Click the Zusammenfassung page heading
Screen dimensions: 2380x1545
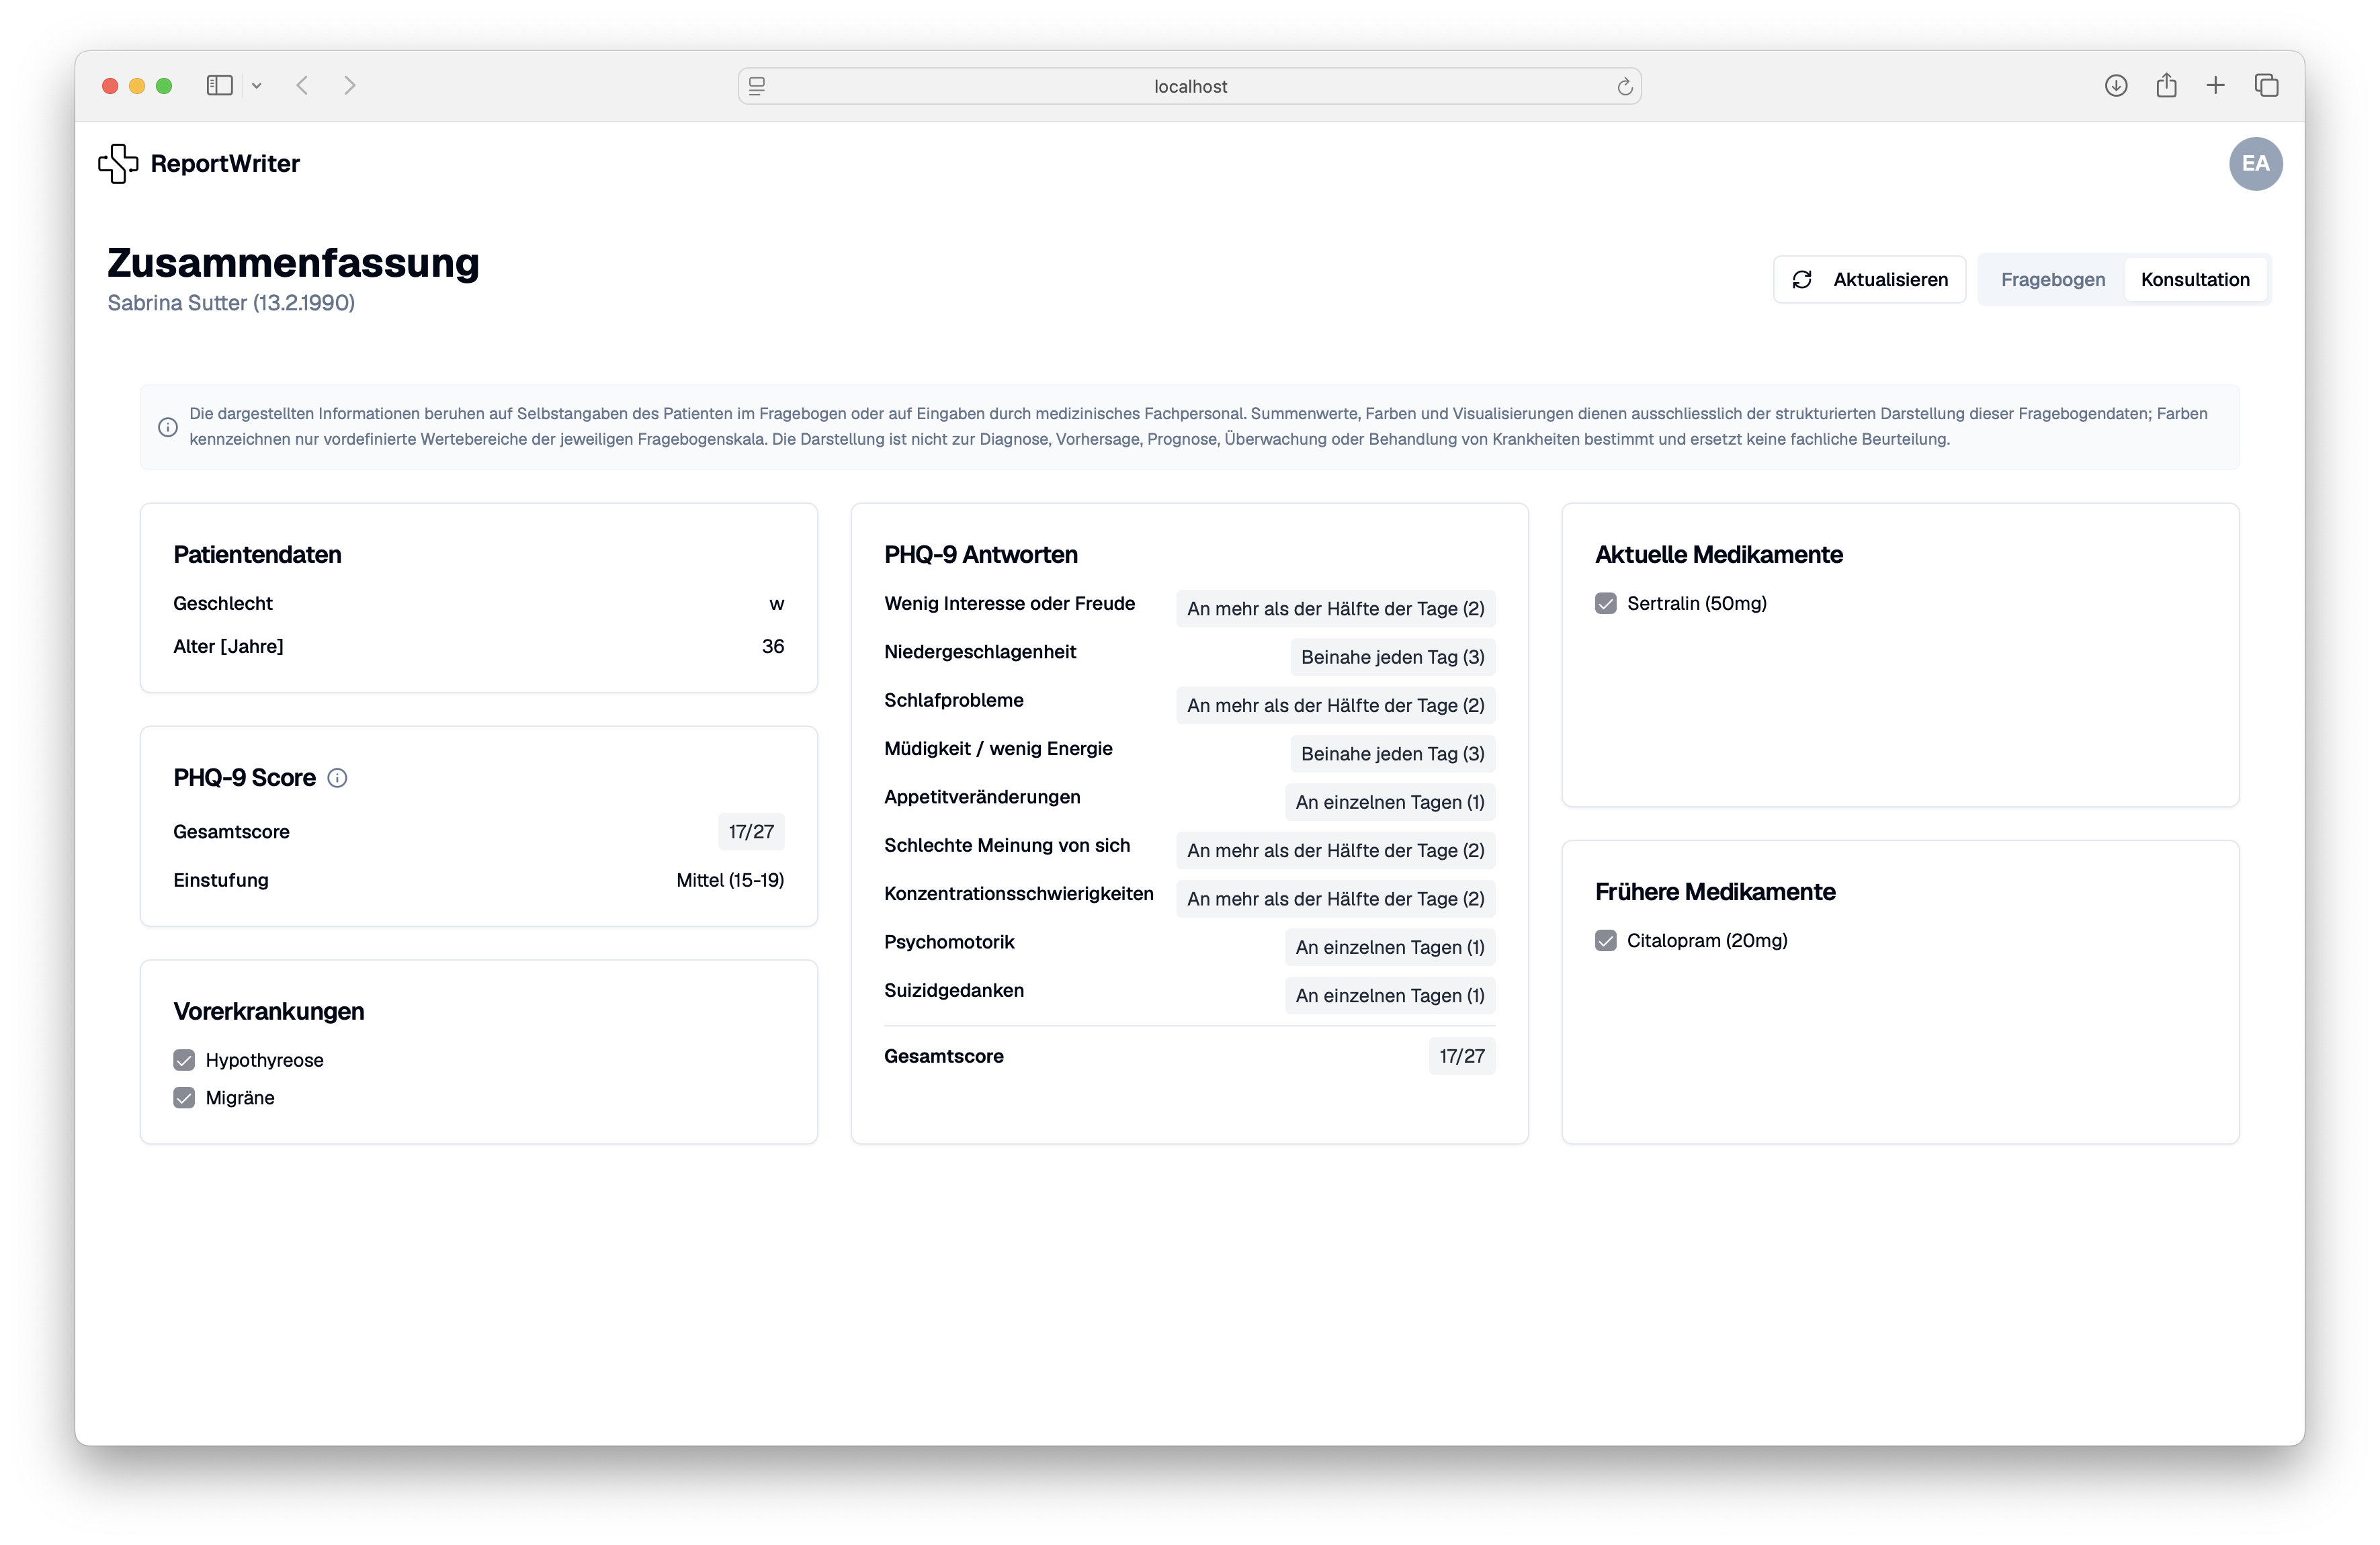[x=293, y=263]
